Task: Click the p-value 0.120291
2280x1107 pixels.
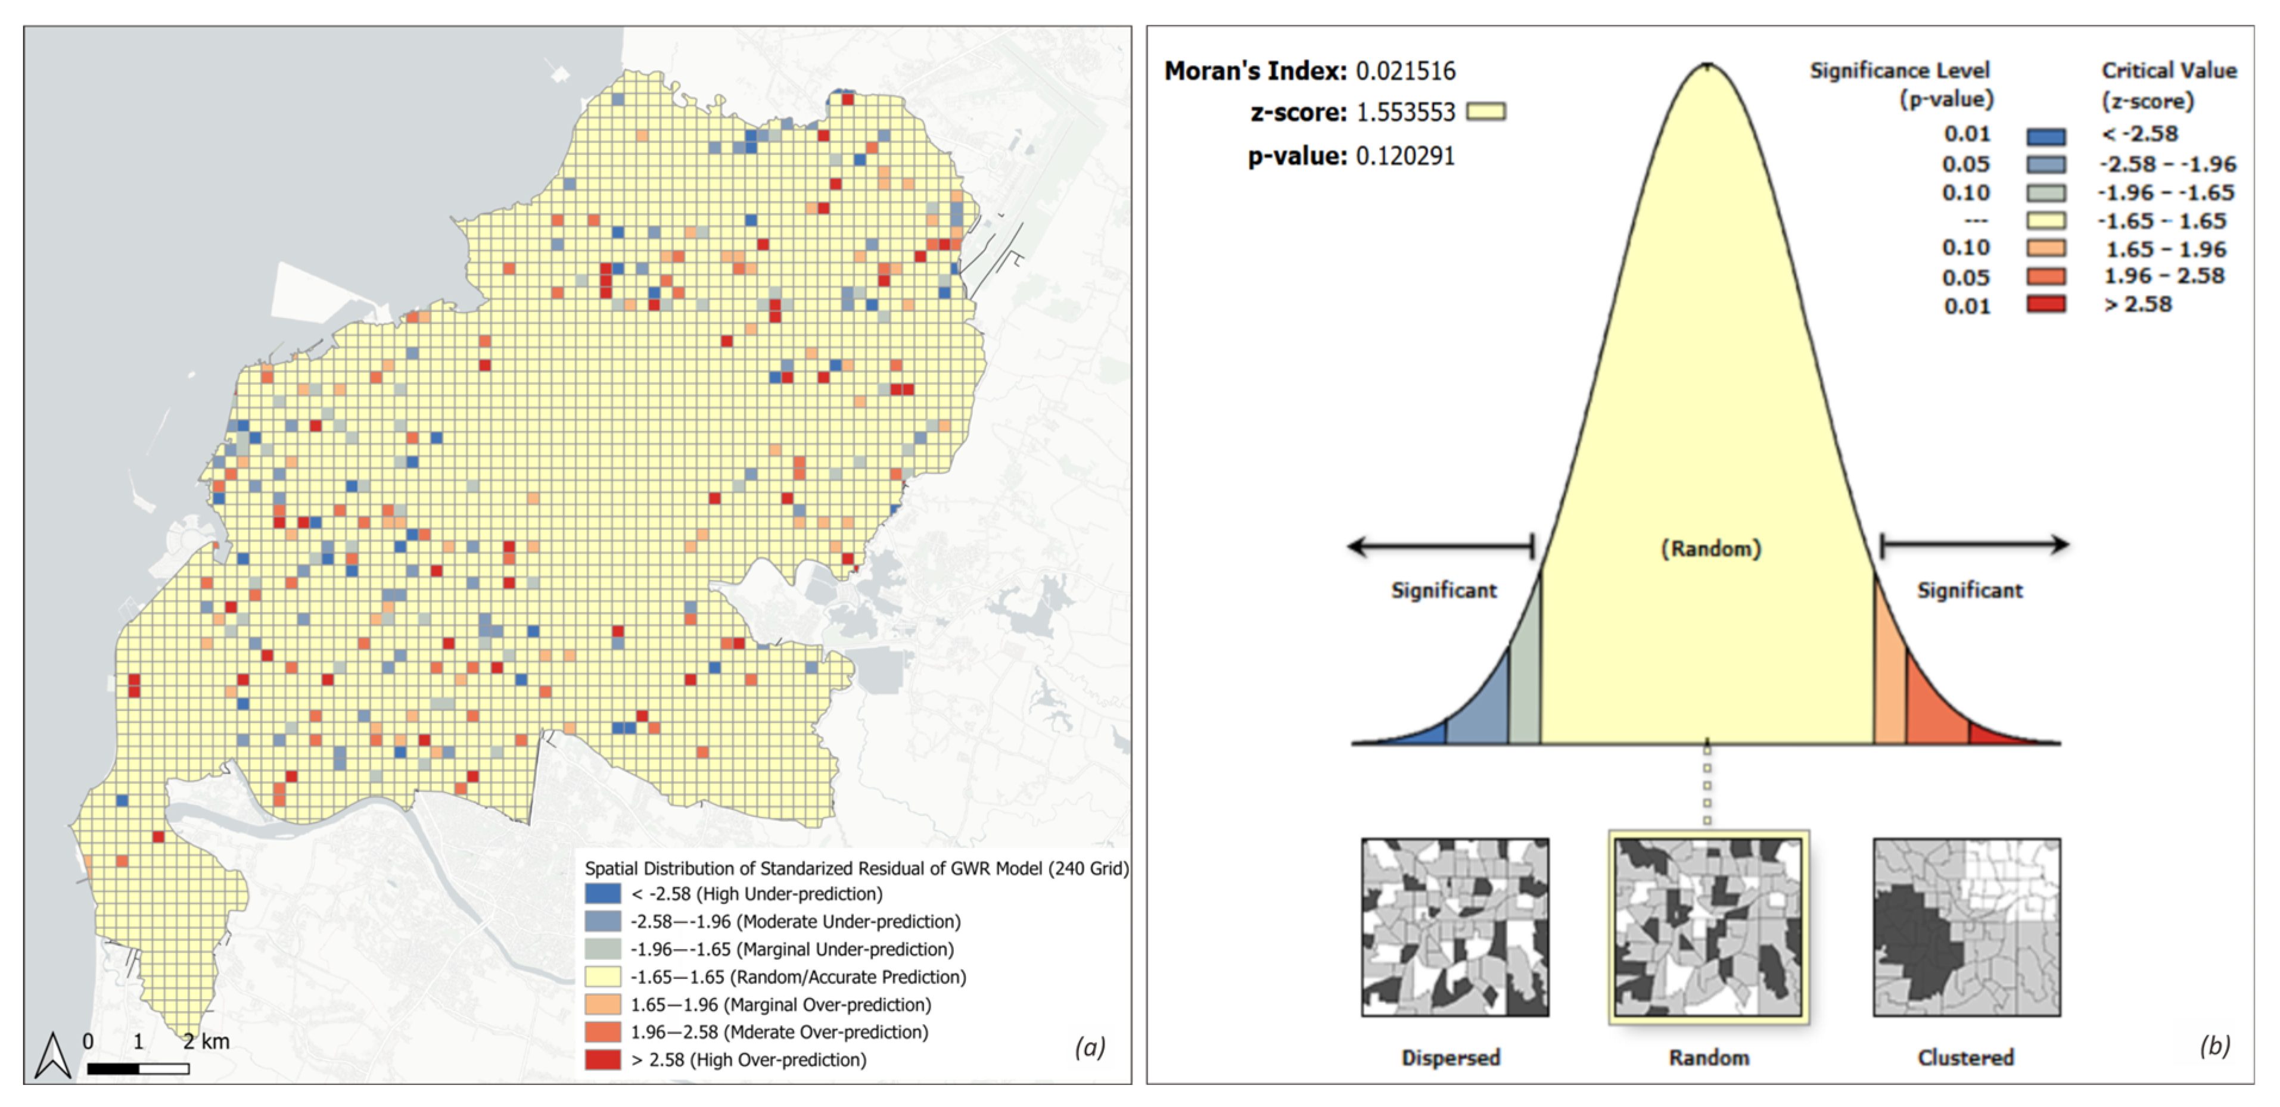Action: click(1405, 156)
